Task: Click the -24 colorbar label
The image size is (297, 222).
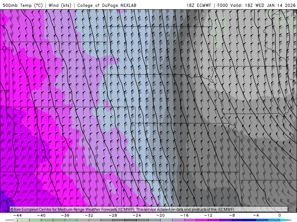Action: 137,215
